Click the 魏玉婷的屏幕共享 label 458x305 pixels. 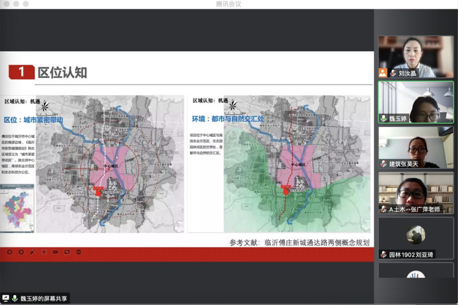(44, 299)
